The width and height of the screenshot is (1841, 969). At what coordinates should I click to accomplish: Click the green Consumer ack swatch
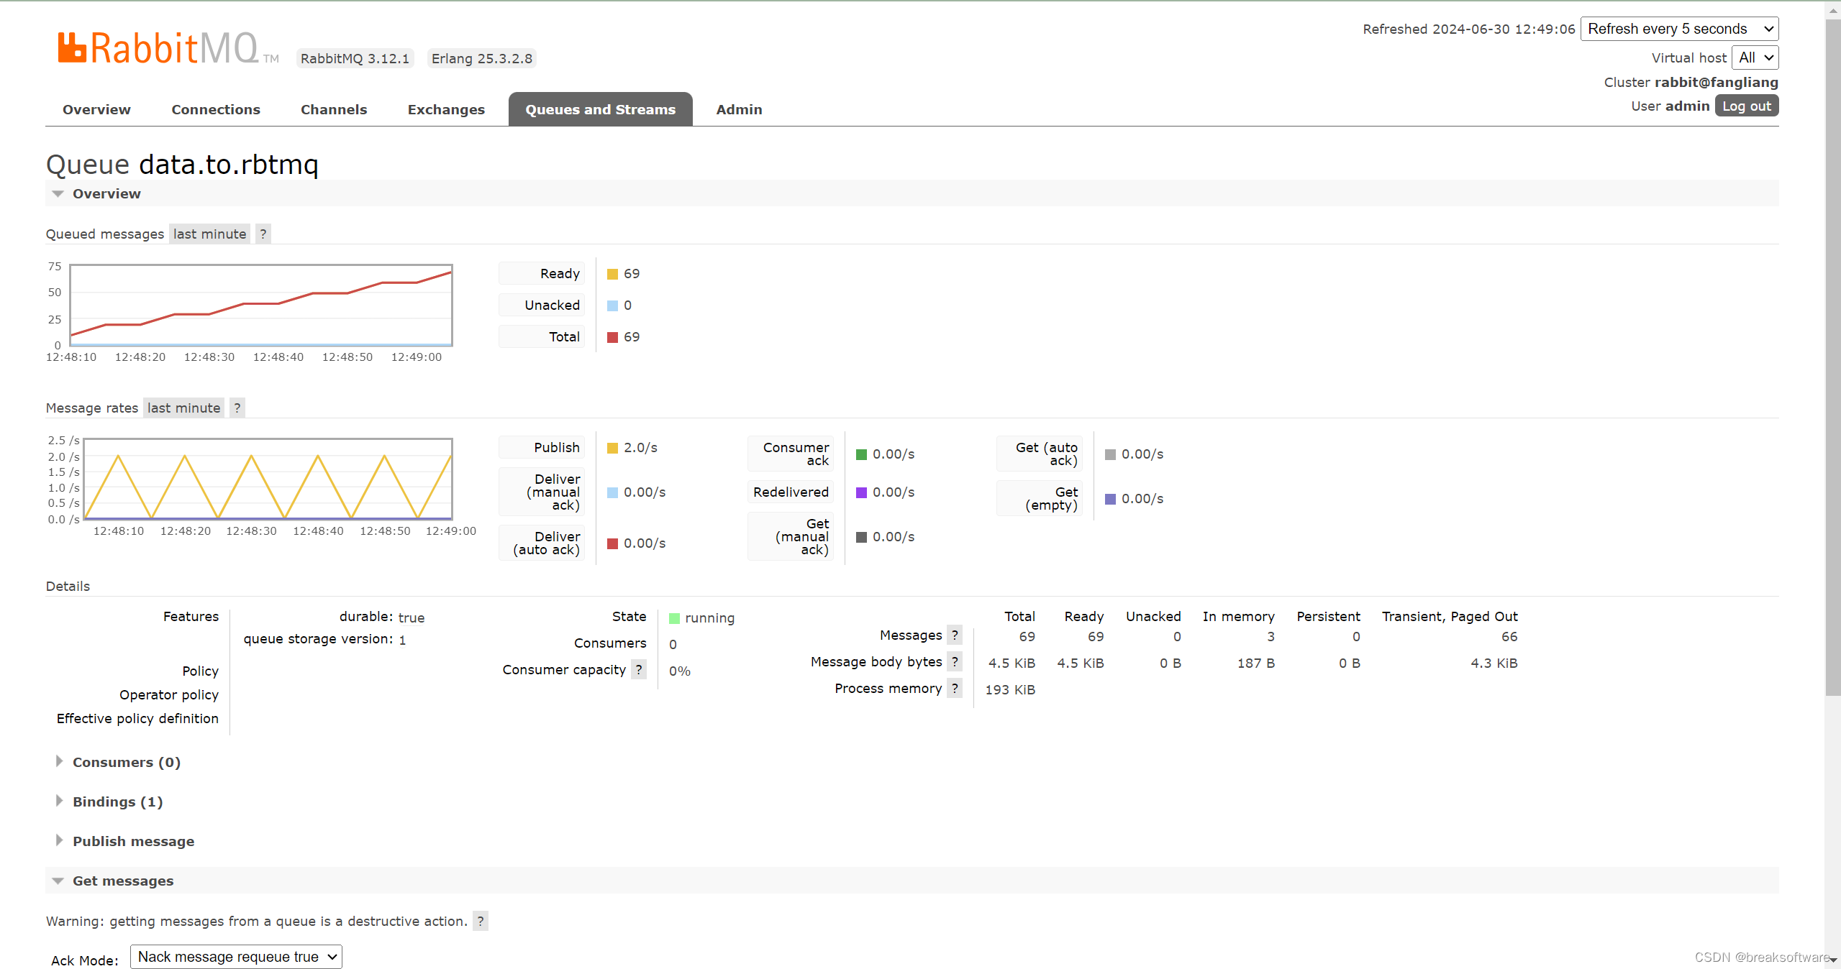862,454
